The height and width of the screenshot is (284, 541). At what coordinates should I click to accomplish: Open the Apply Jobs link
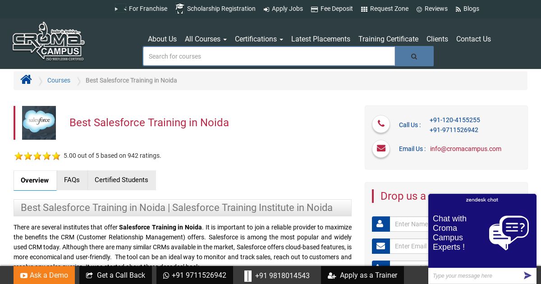tap(287, 9)
